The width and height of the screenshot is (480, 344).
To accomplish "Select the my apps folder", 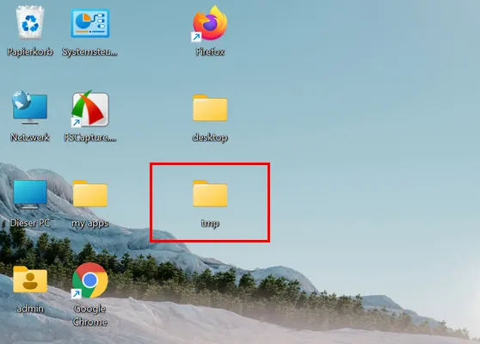I will click(x=90, y=193).
